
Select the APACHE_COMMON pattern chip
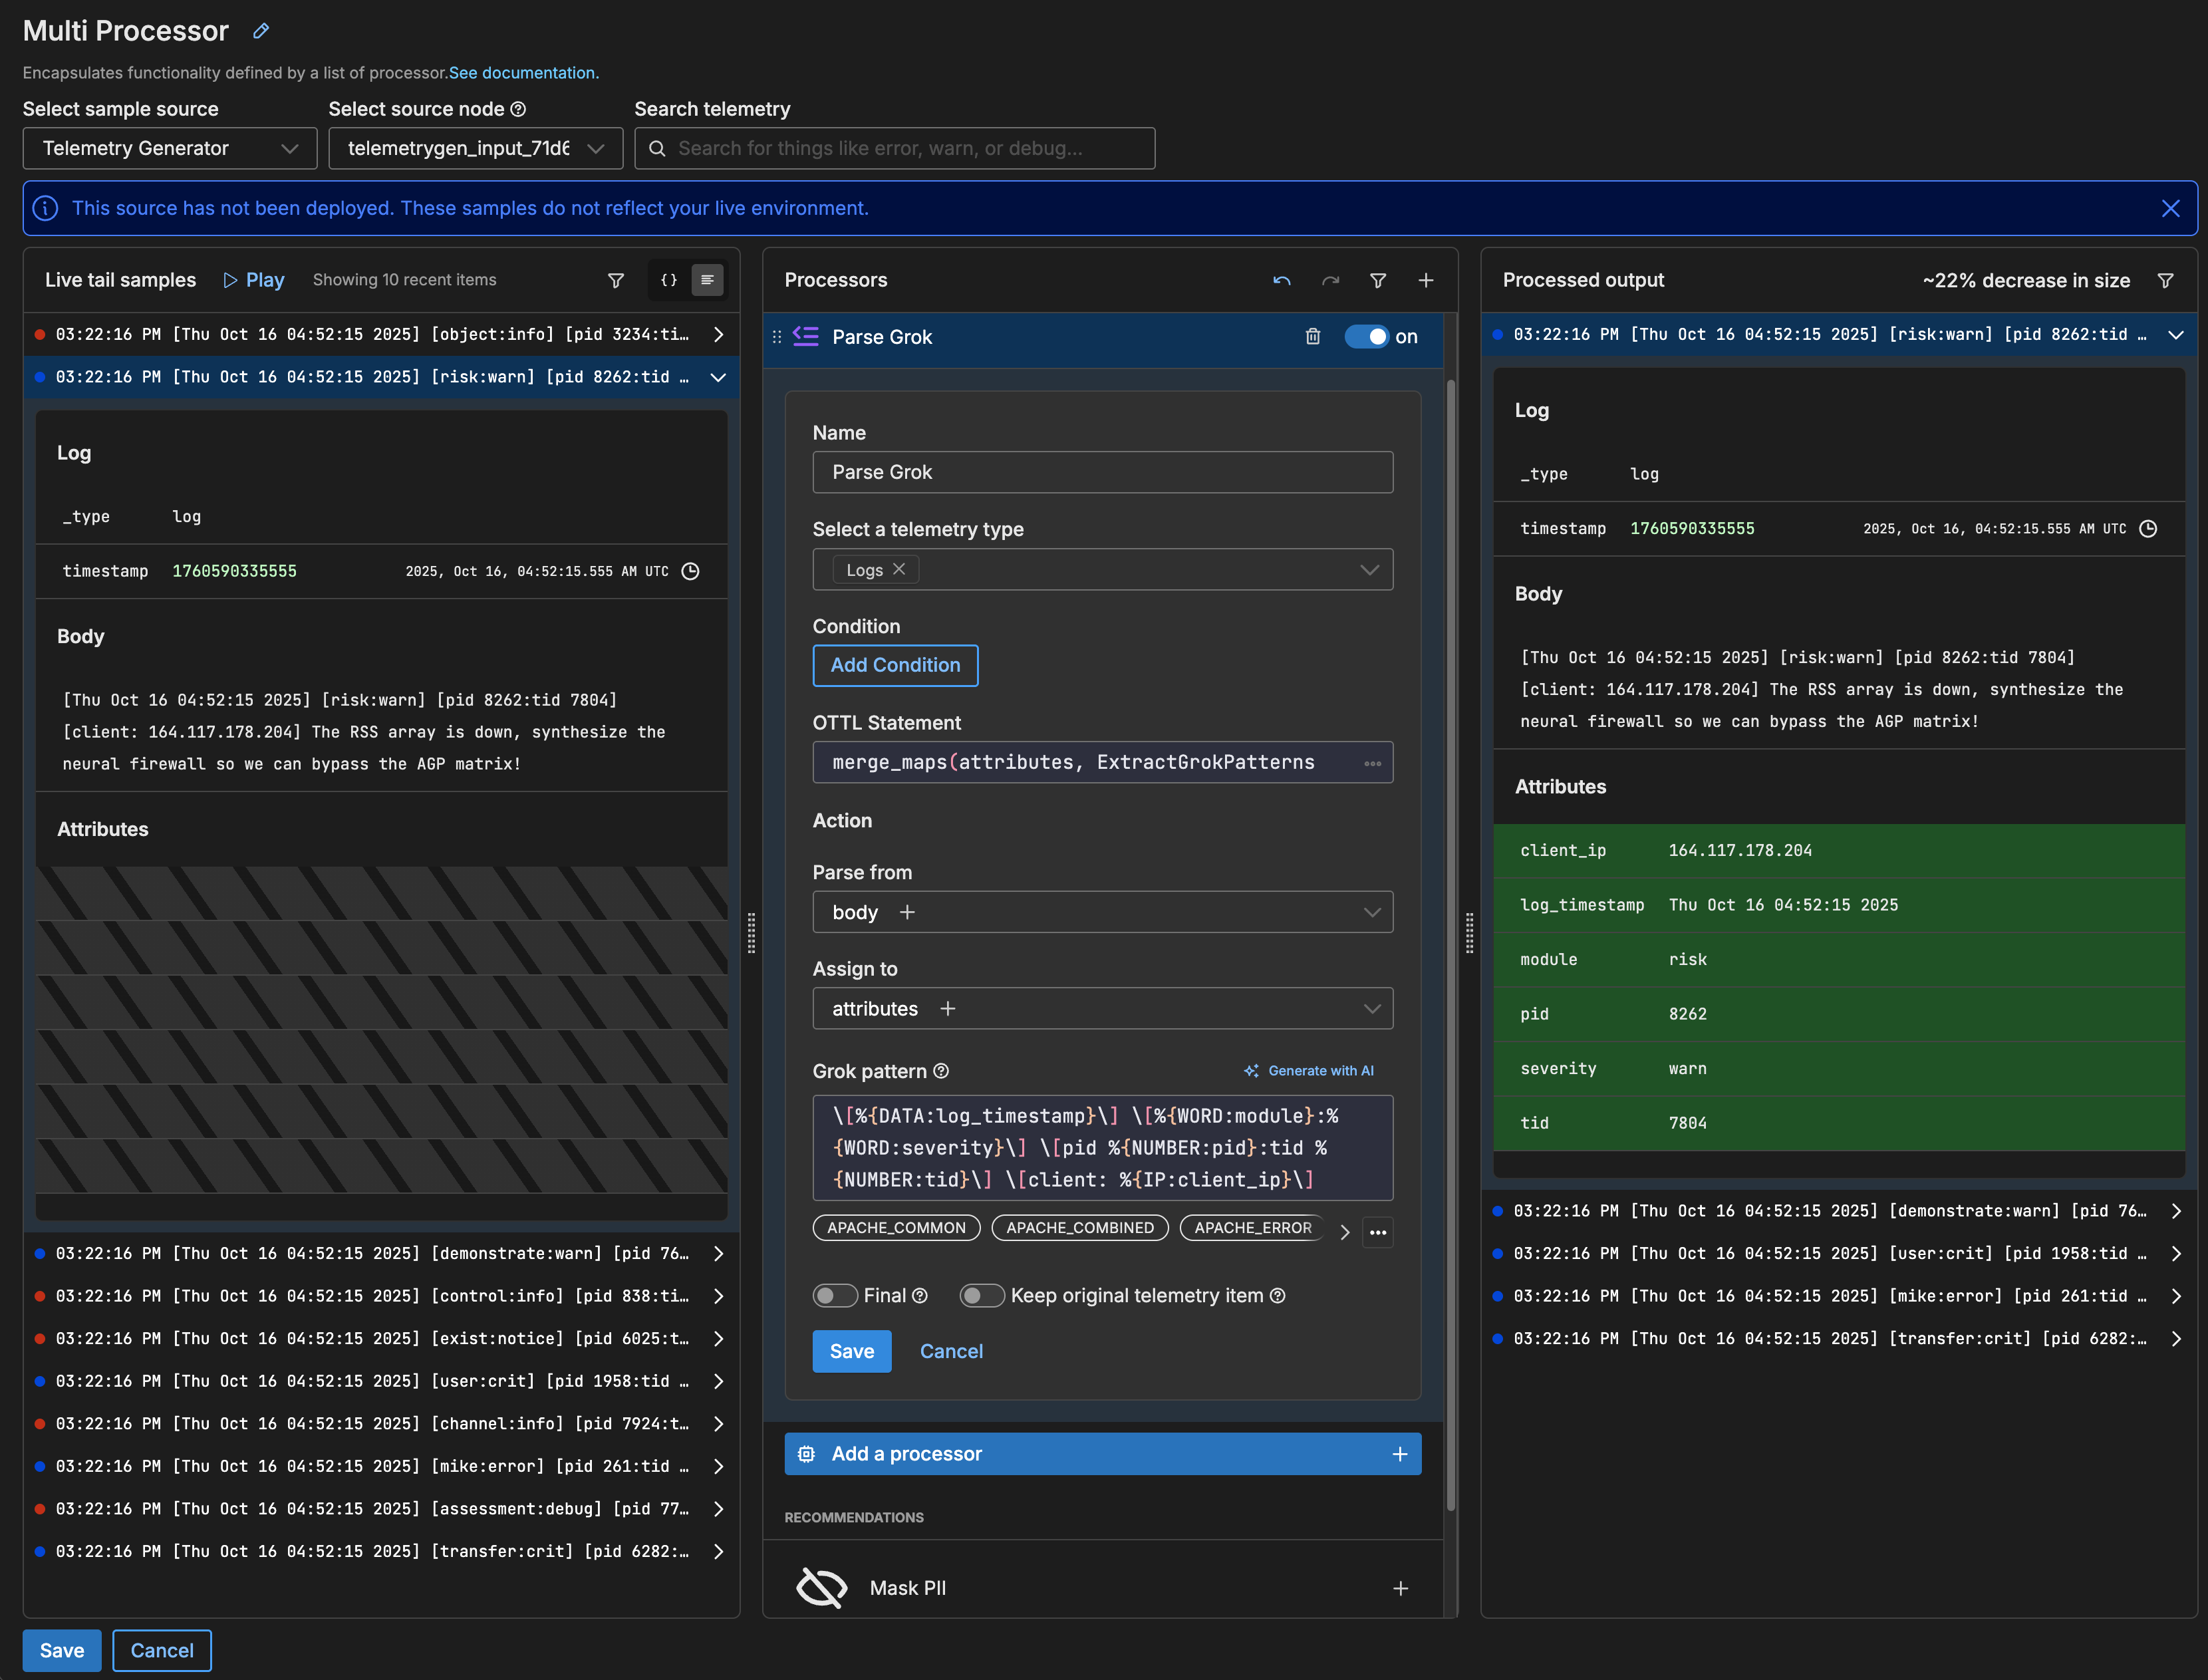tap(896, 1228)
